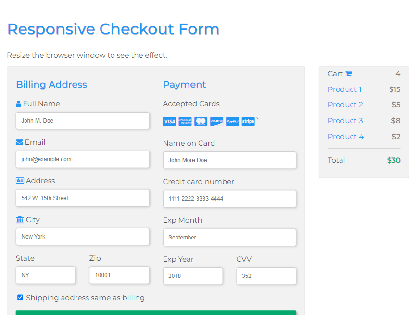Click the PayPal icon
Image resolution: width=416 pixels, height=315 pixels.
[232, 122]
